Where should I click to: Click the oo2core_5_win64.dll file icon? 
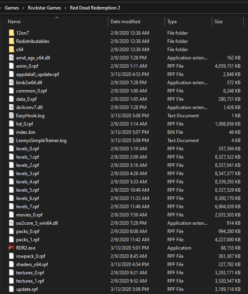click(x=11, y=223)
